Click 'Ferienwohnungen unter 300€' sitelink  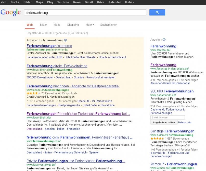click(x=44, y=57)
